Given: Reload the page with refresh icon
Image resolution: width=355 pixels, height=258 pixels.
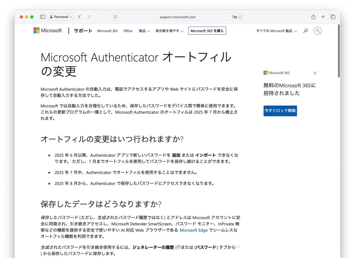Looking at the screenshot, I should pos(240,17).
